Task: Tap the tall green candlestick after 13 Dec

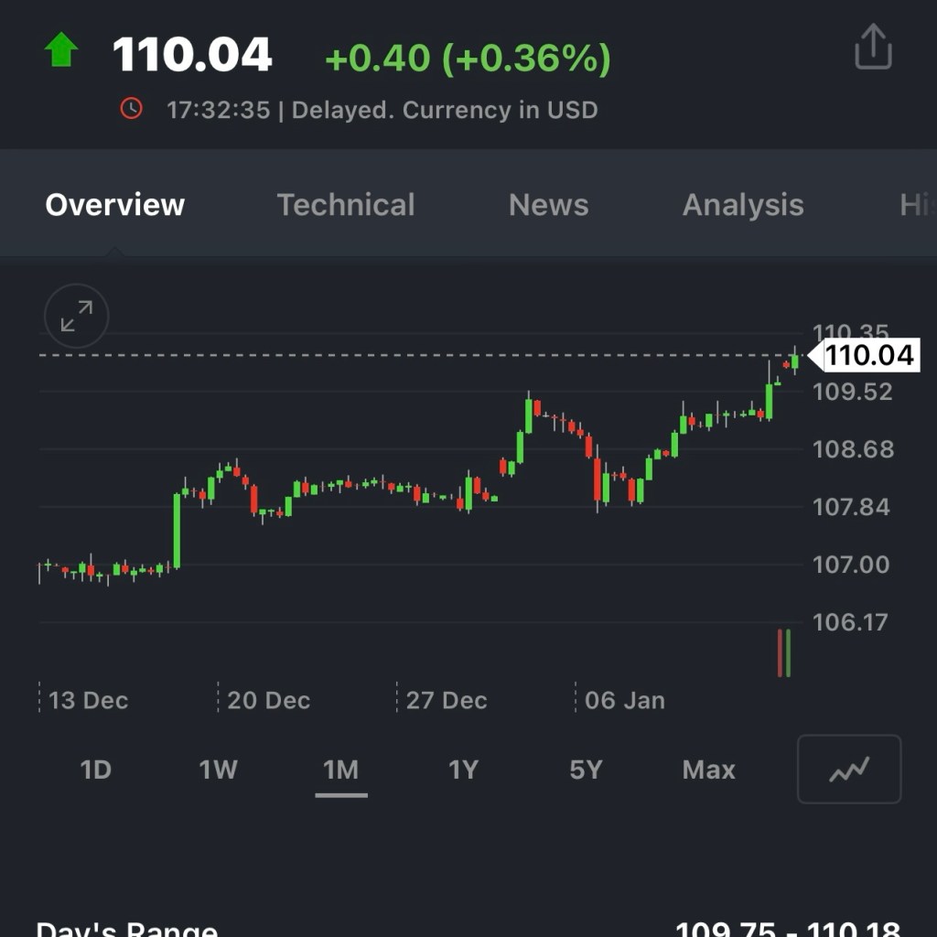Action: tap(177, 531)
